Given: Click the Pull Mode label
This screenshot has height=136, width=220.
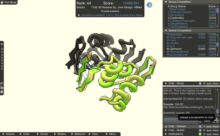Looking at the screenshot, I should (x=10, y=2).
